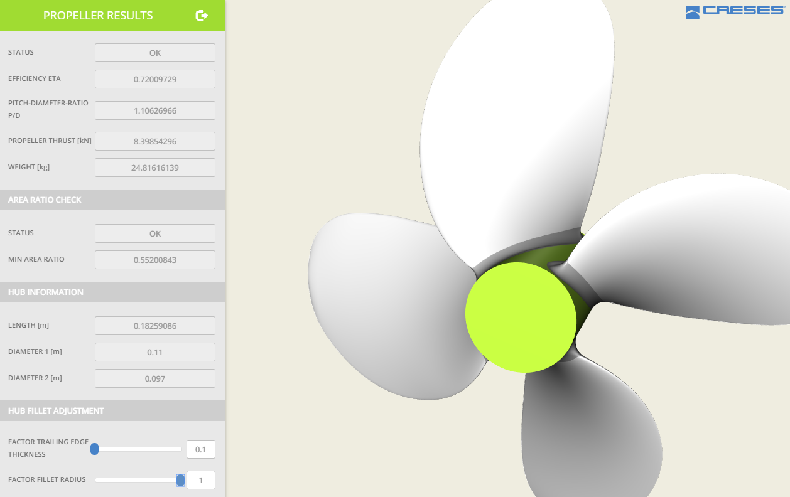The height and width of the screenshot is (497, 790).
Task: Click the Propeller Results panel title
Action: (x=98, y=16)
